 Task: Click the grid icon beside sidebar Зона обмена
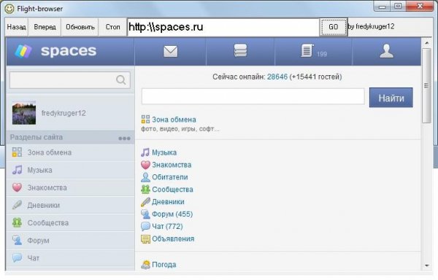tap(17, 152)
